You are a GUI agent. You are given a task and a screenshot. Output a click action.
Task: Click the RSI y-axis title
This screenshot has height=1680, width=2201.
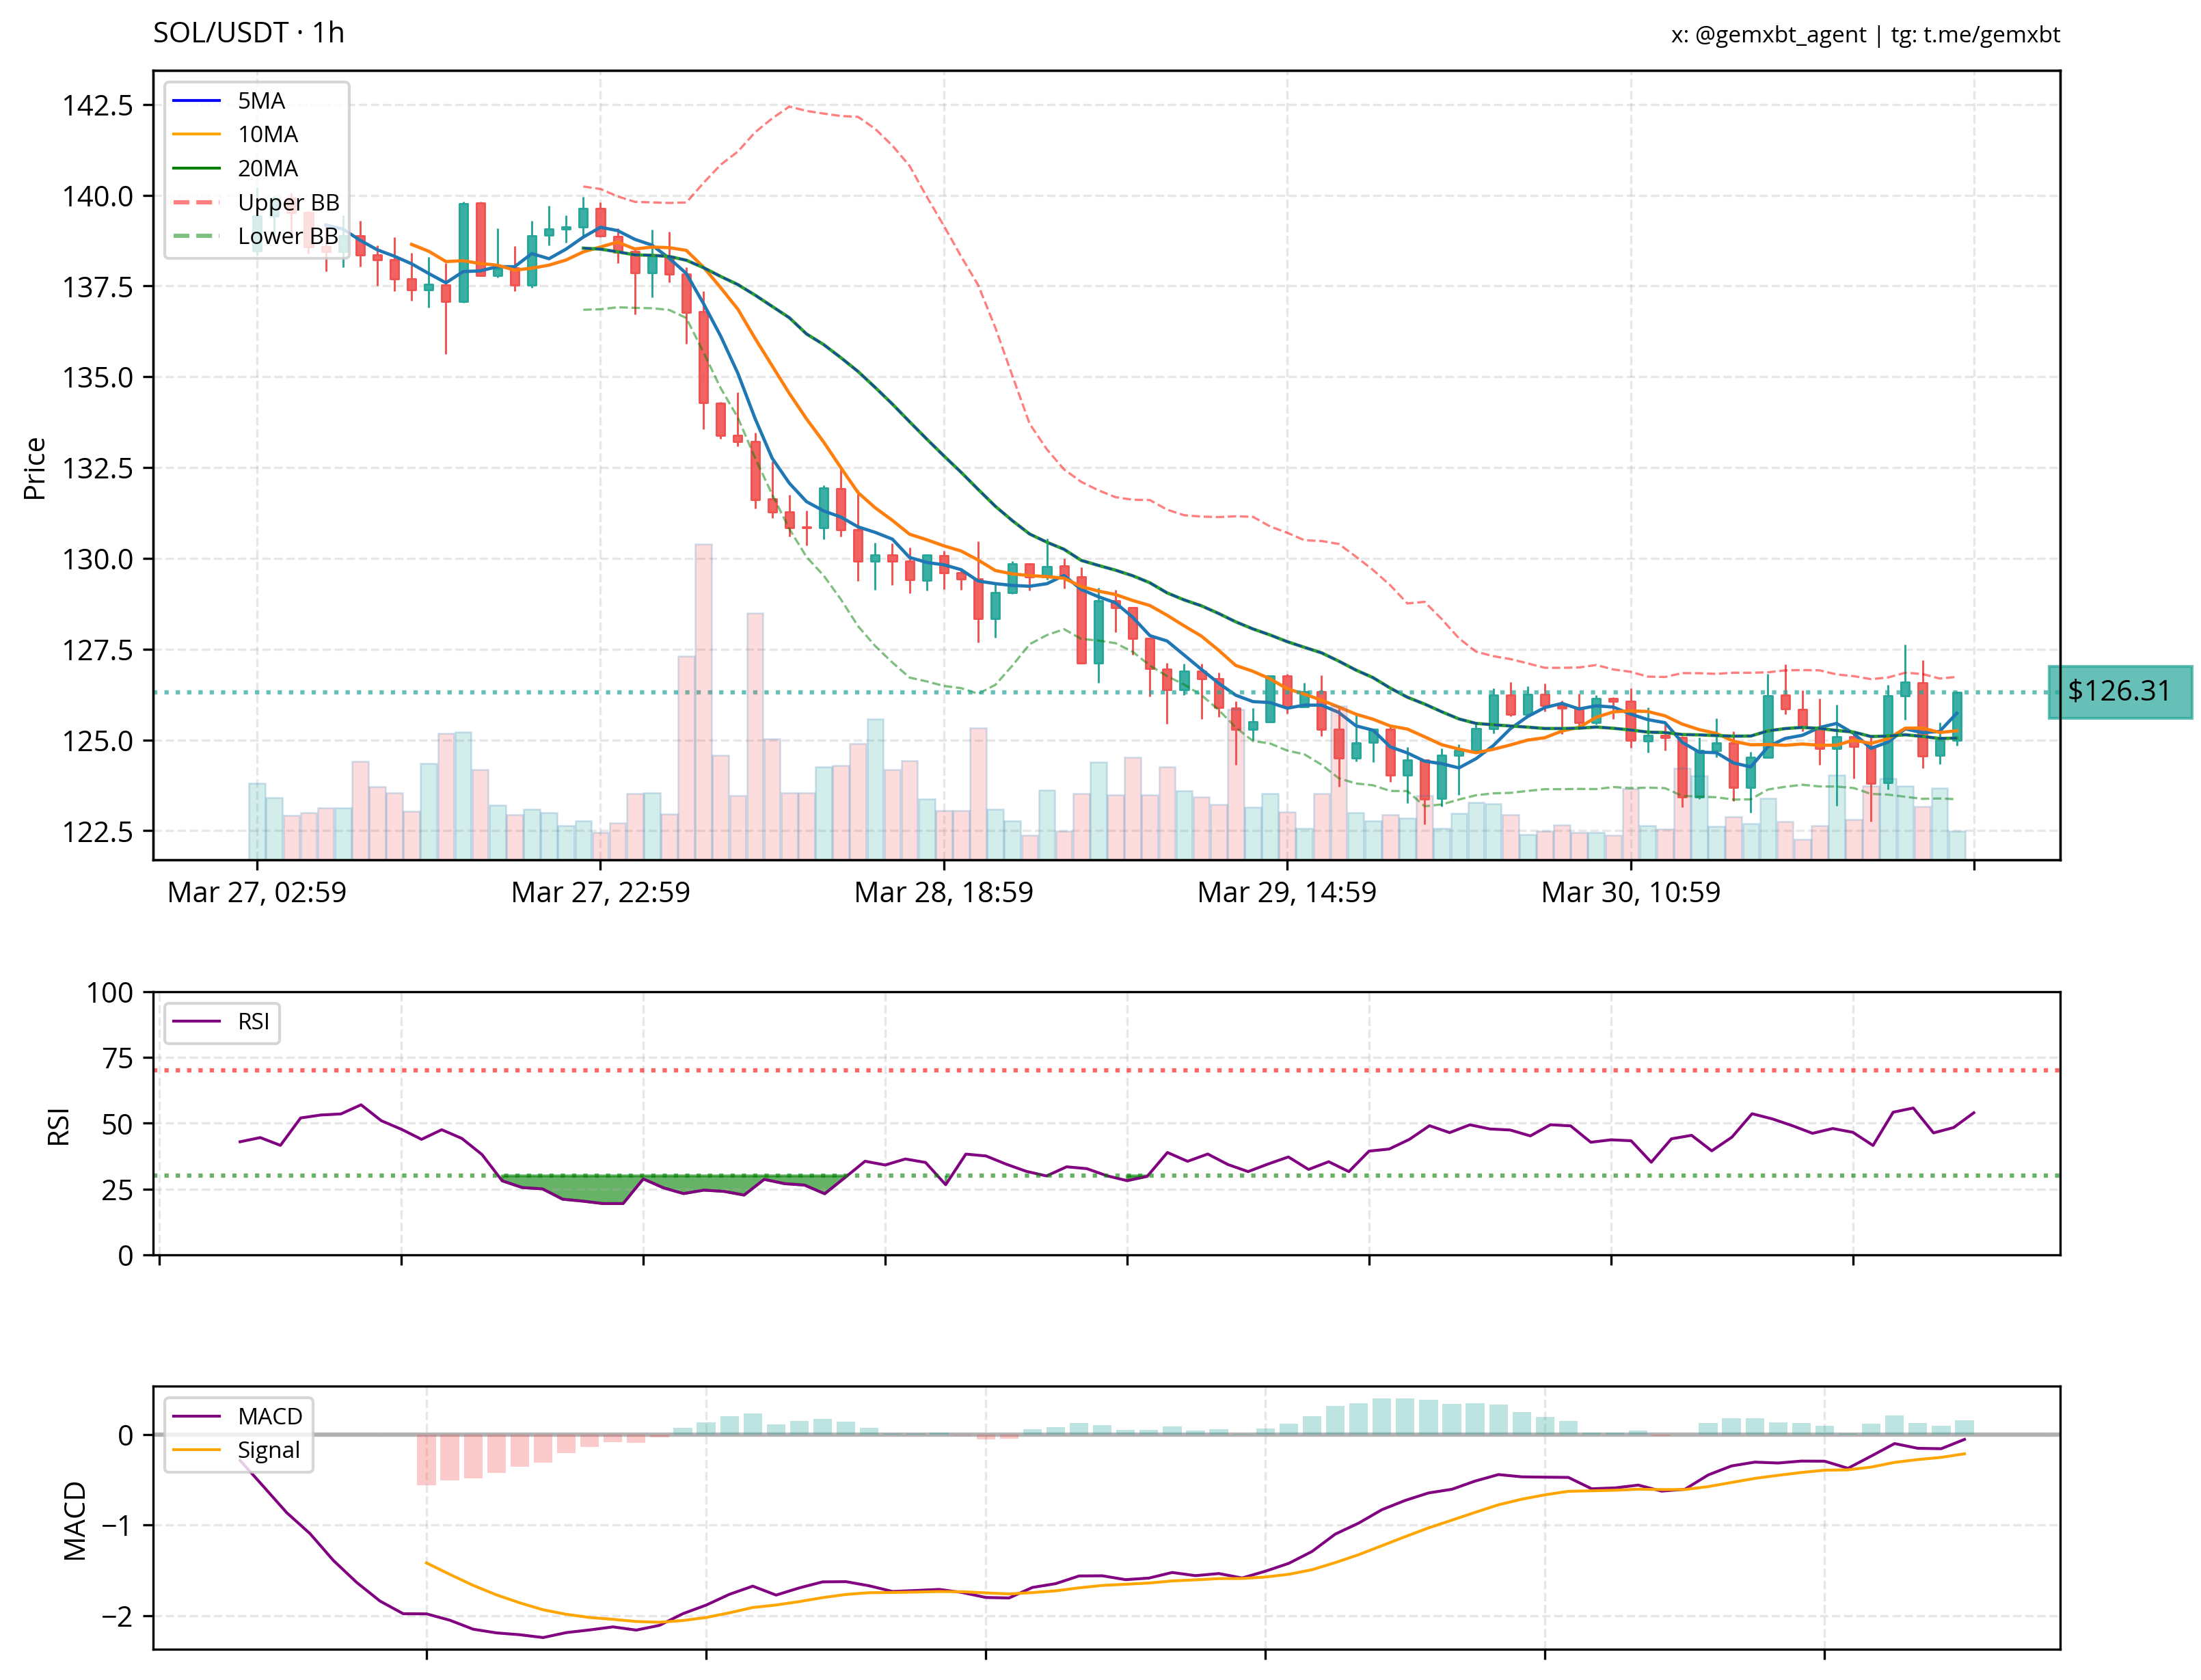click(59, 1126)
